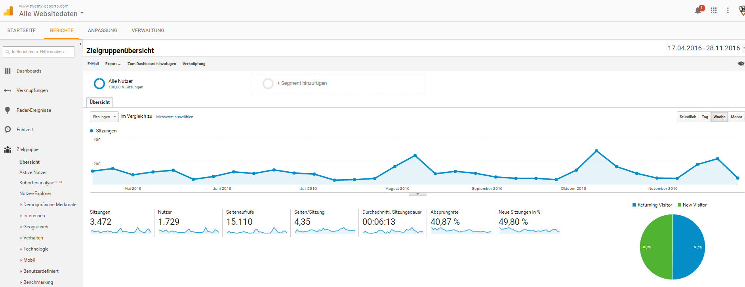
Task: Switch chart granularity to Monat
Action: 736,117
